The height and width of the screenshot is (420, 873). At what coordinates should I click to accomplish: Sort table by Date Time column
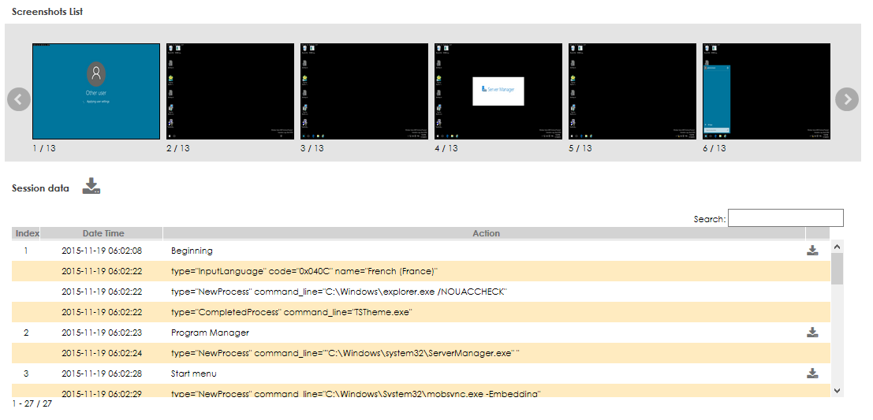pyautogui.click(x=103, y=233)
